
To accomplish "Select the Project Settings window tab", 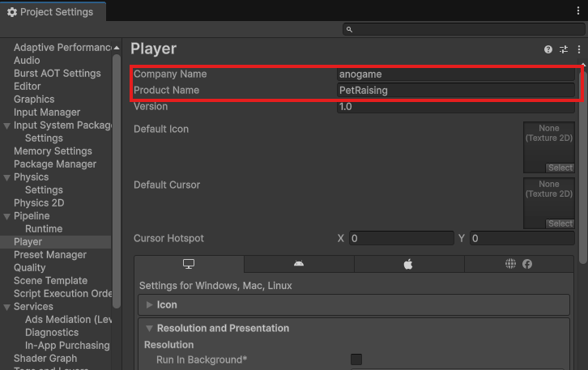I will tap(53, 12).
